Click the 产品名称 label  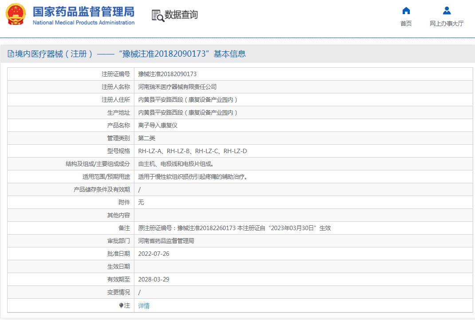point(118,125)
